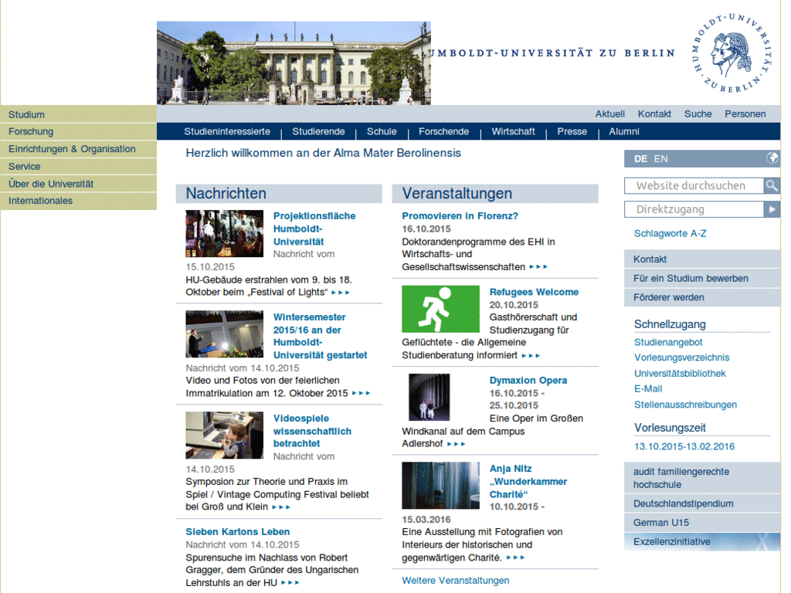The width and height of the screenshot is (791, 593).
Task: Open the arrows link after Lehrstuhls an der HU
Action: pos(290,583)
